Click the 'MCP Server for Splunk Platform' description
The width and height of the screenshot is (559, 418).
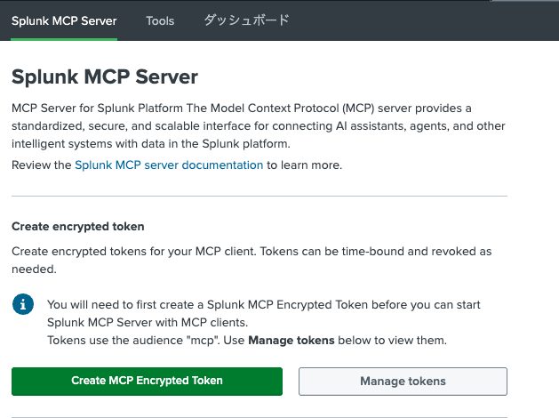[259, 126]
